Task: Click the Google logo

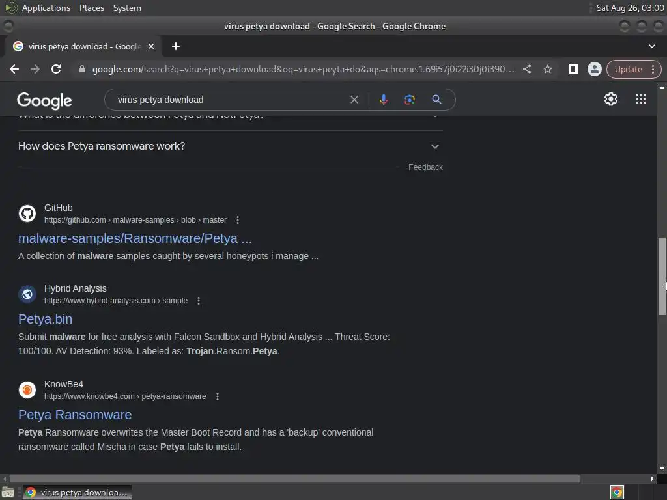Action: [44, 100]
